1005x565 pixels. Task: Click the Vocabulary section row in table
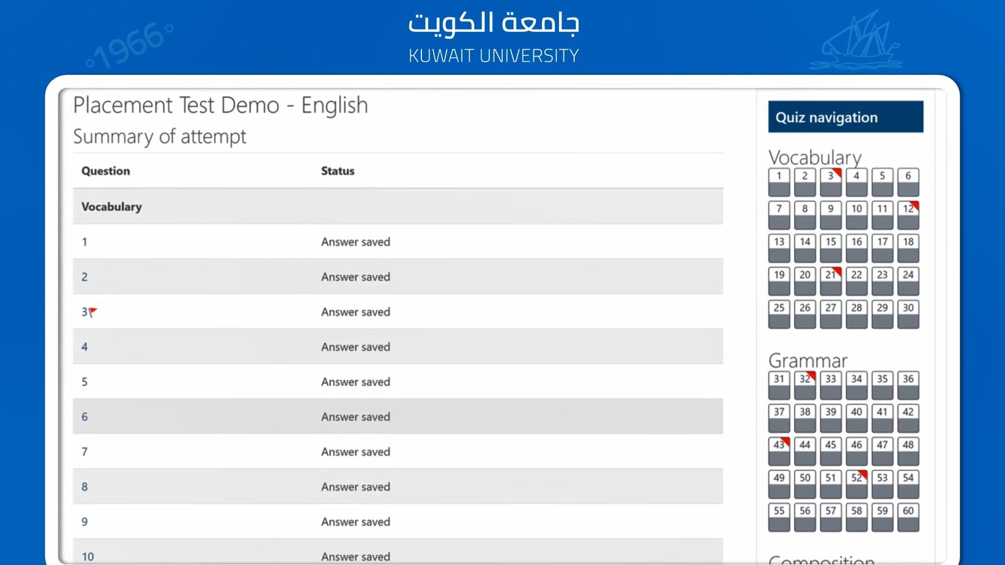pos(398,207)
